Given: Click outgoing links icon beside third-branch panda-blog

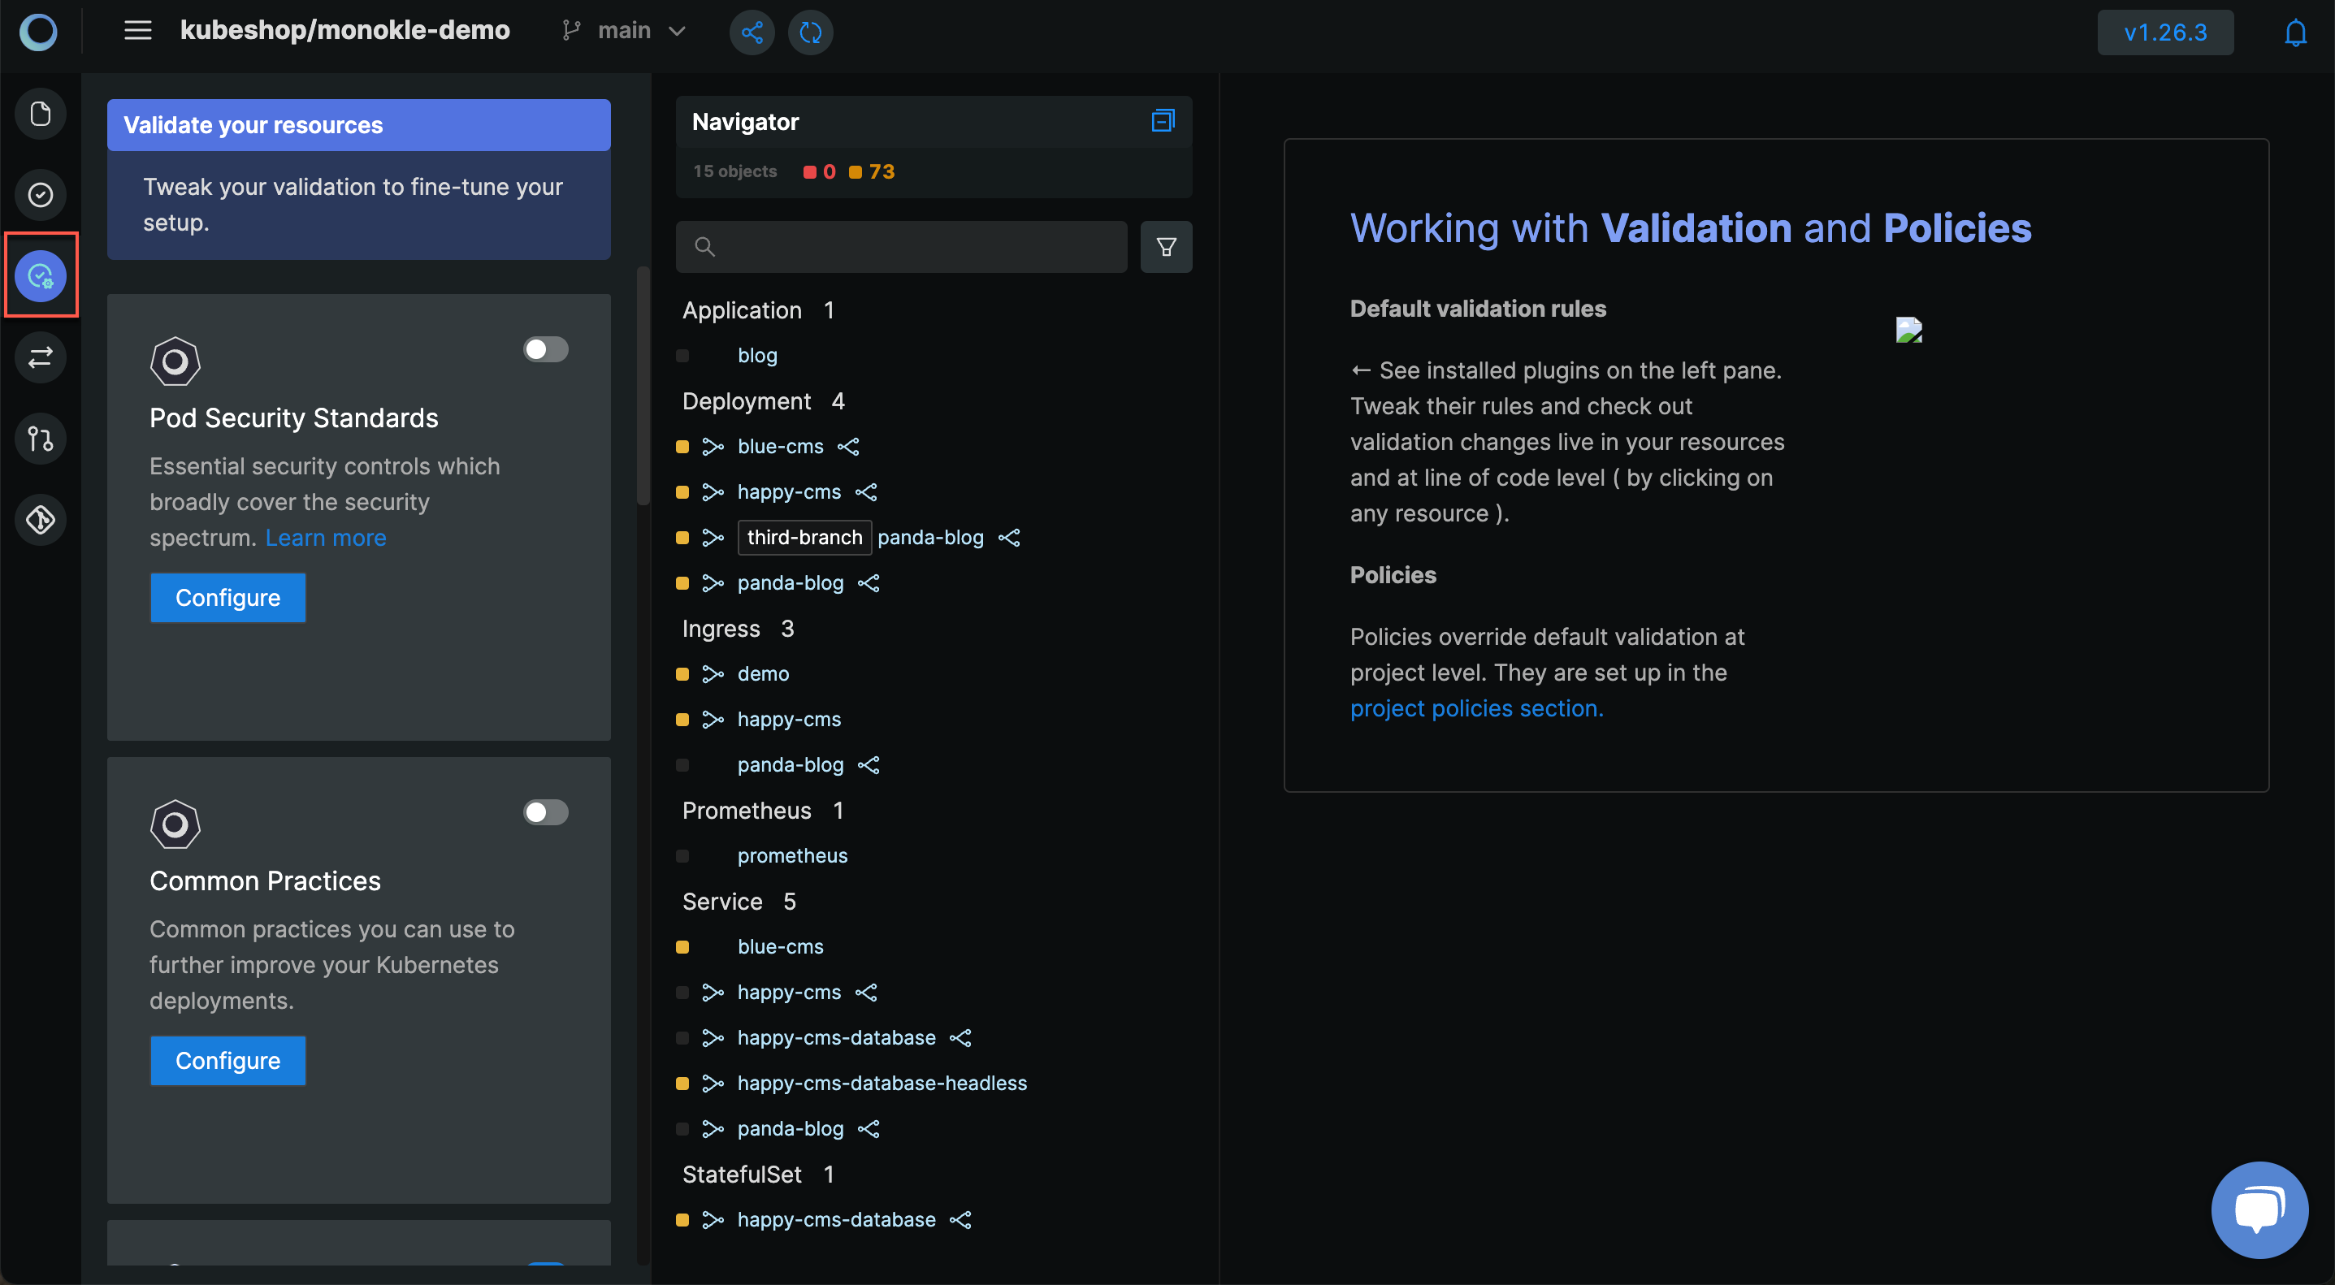Looking at the screenshot, I should click(1009, 538).
